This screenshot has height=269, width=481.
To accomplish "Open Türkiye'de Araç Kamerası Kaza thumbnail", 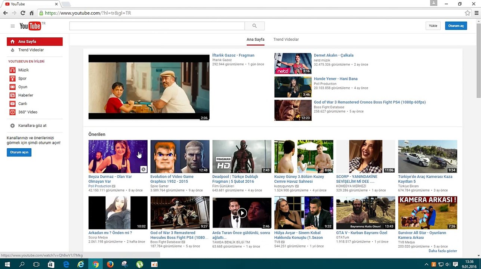I will [x=428, y=157].
